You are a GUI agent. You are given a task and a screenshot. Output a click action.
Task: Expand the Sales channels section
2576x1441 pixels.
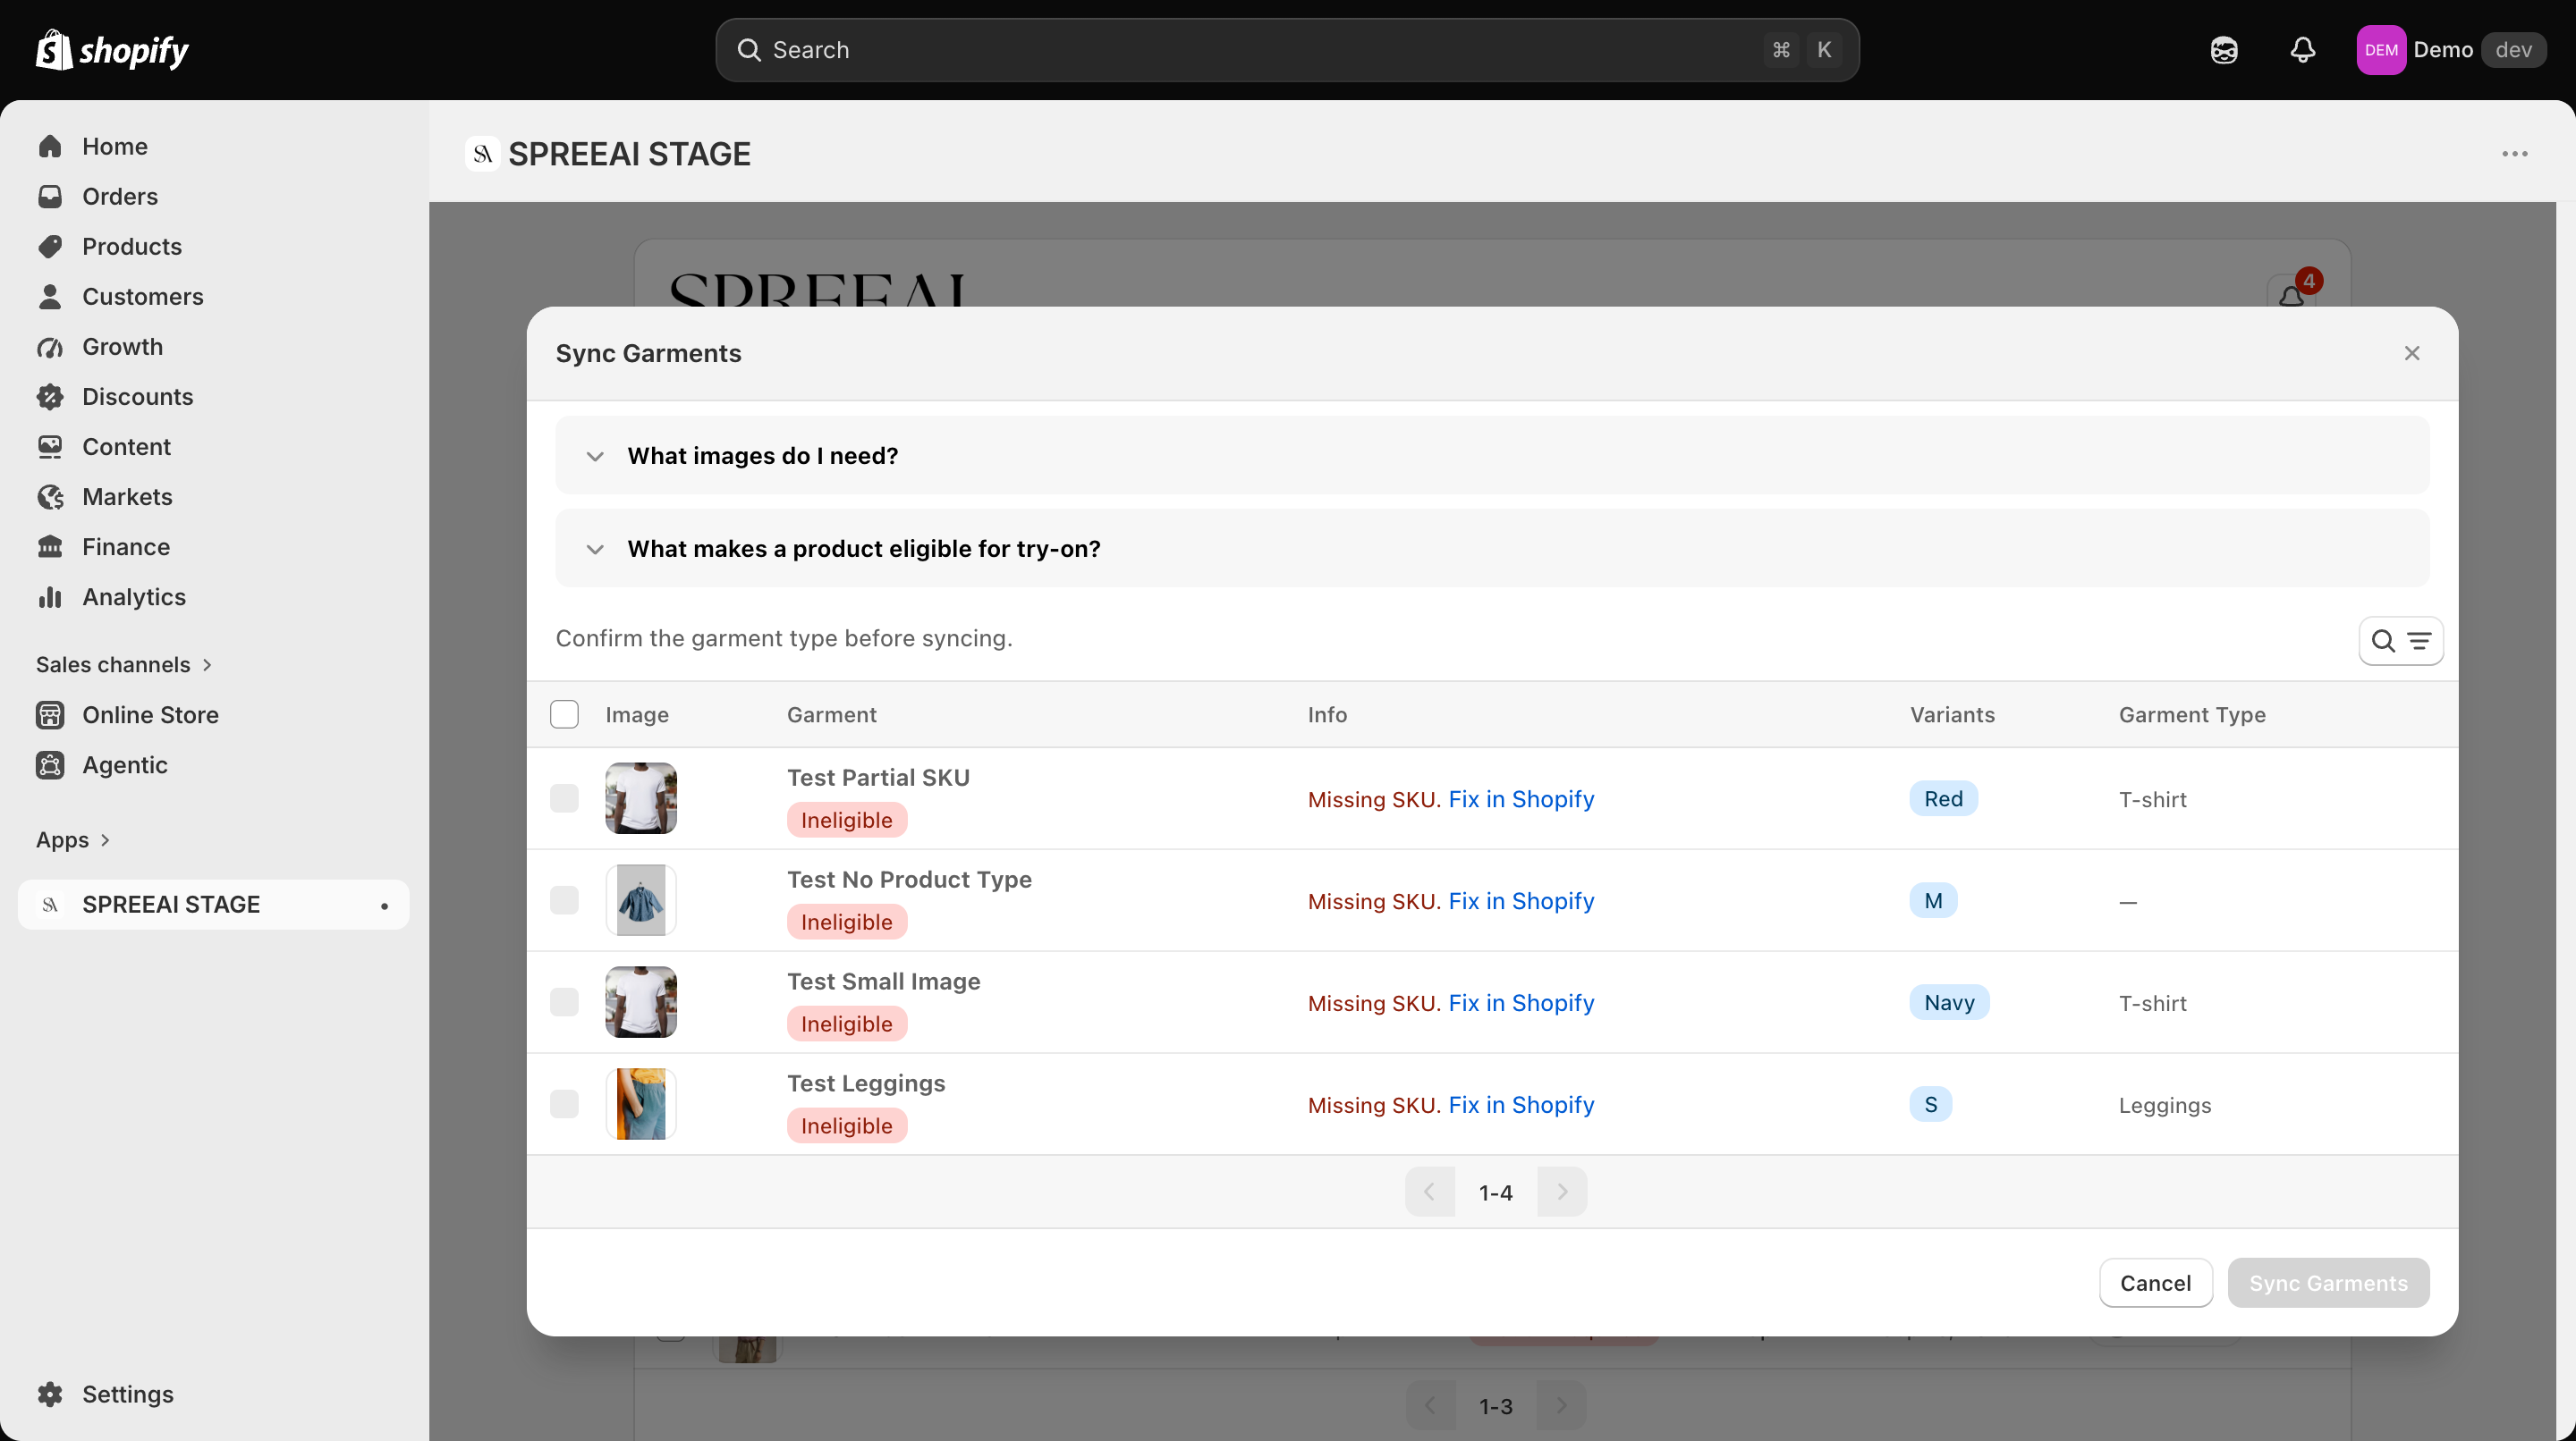pos(124,664)
